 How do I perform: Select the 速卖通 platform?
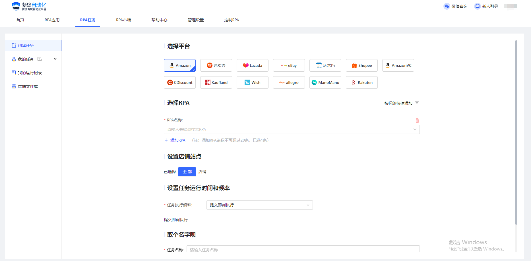click(216, 65)
